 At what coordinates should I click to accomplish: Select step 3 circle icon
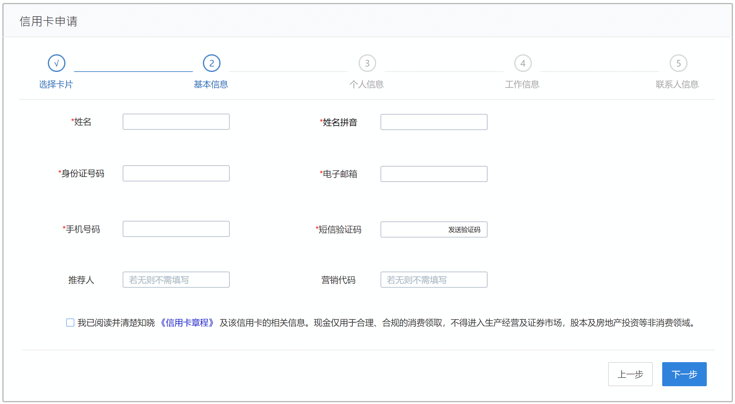click(367, 63)
